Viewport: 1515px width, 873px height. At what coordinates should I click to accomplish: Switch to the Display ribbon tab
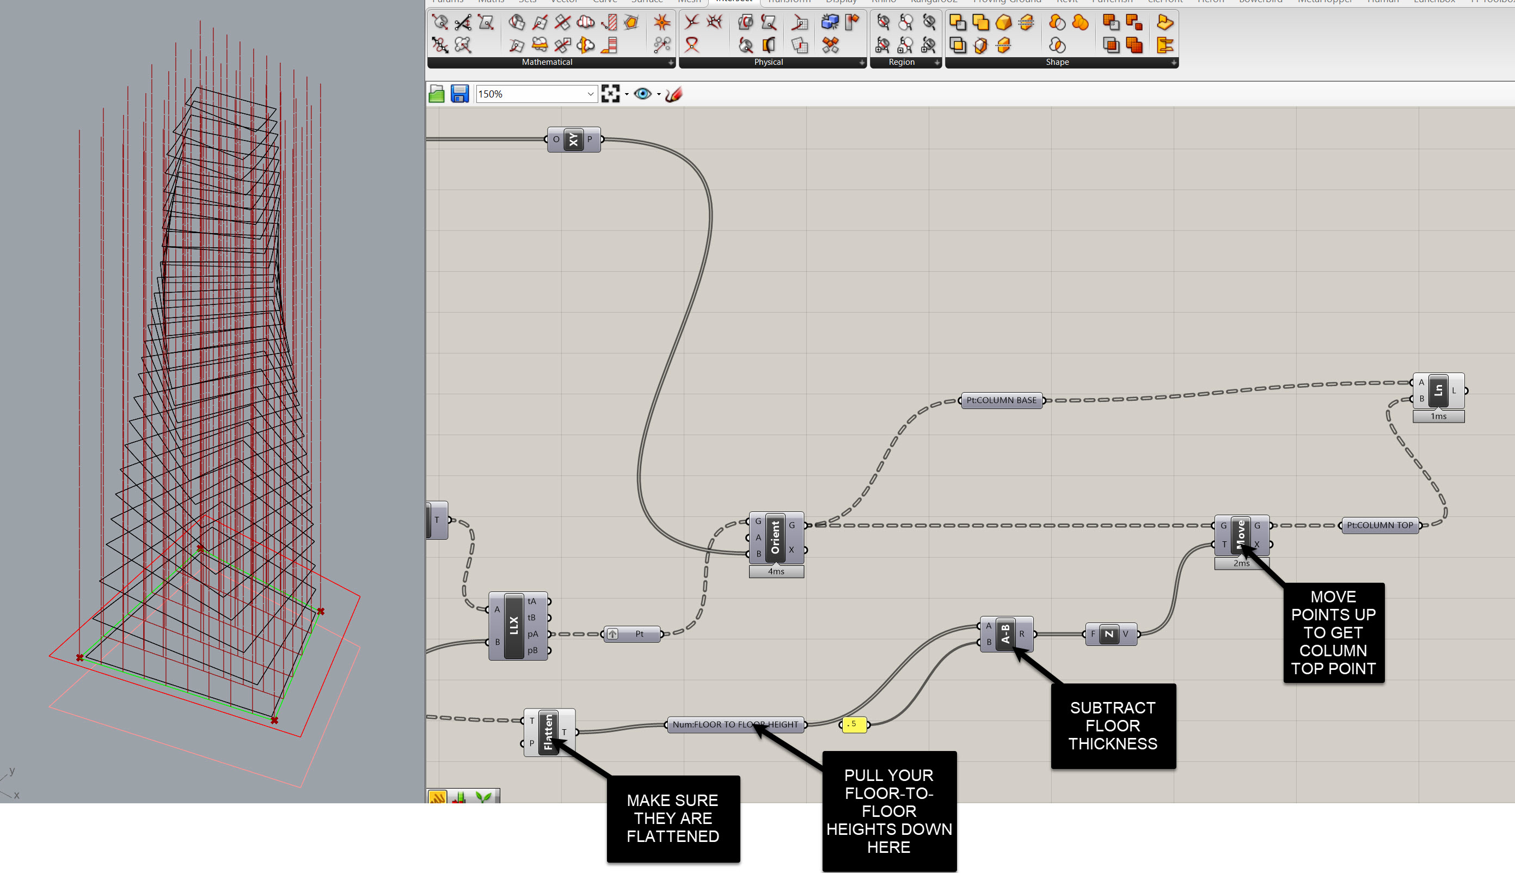click(841, 2)
